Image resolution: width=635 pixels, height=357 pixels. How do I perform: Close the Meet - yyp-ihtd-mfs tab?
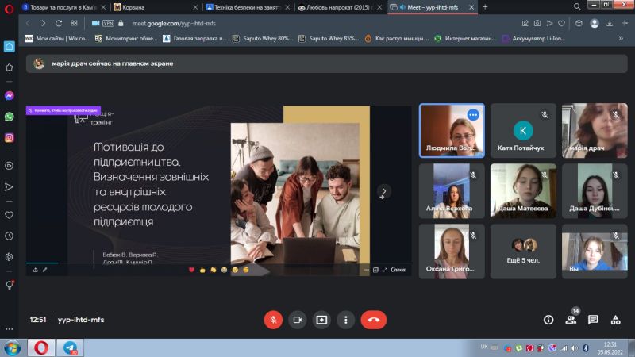pos(471,7)
